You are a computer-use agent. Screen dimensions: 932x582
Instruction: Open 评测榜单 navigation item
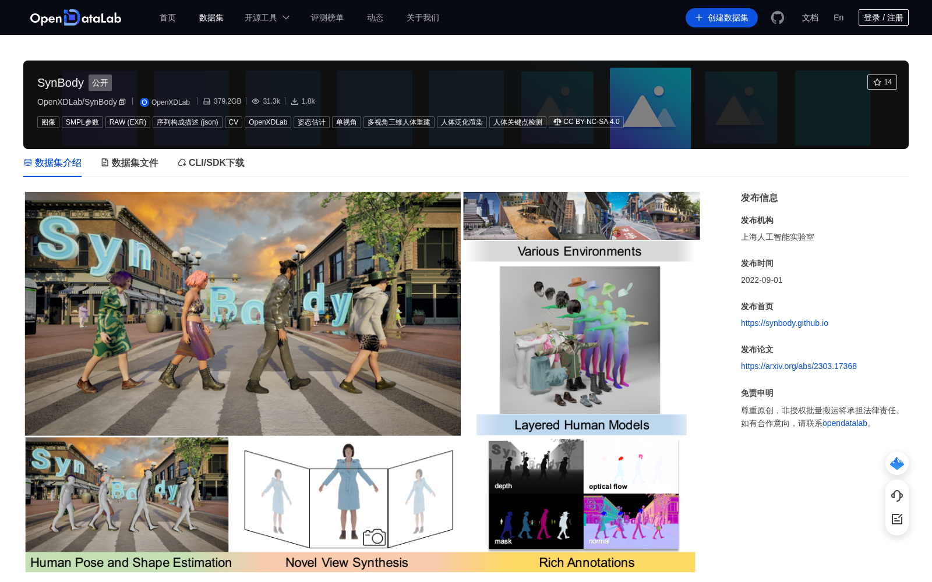pos(327,17)
